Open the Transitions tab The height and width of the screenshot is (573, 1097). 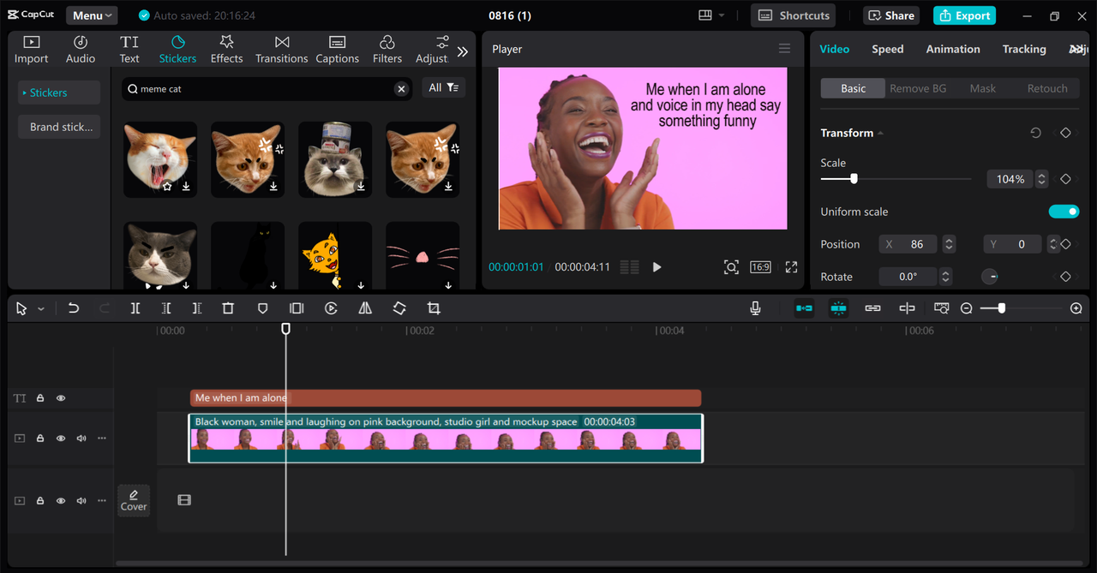(281, 50)
